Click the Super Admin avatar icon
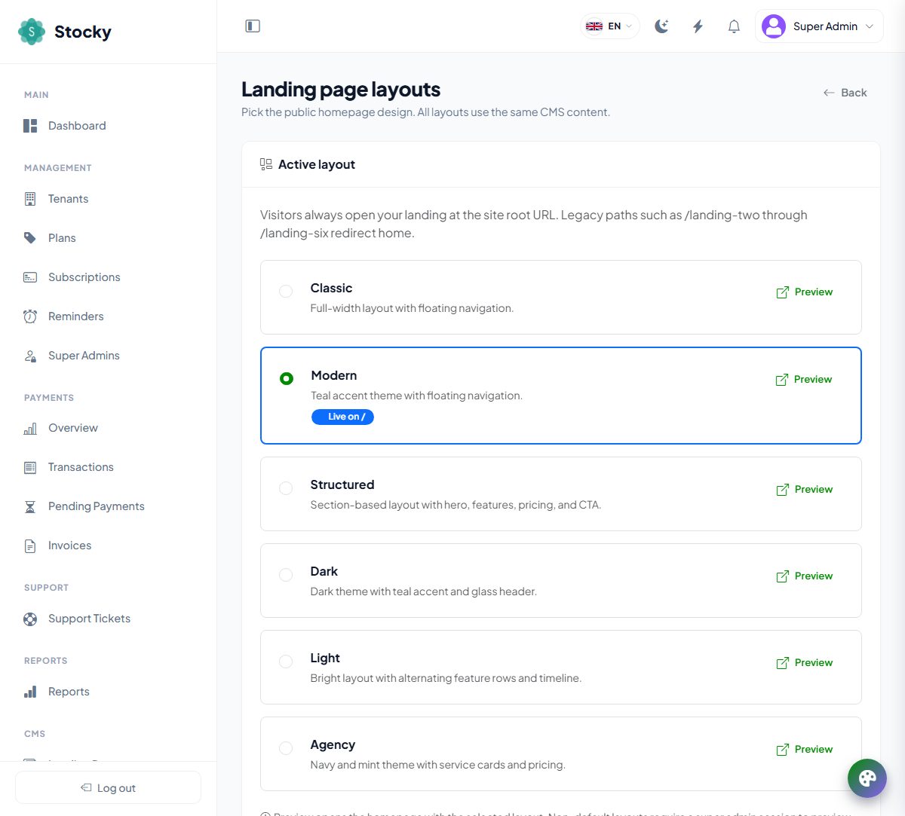Viewport: 905px width, 816px height. [774, 26]
